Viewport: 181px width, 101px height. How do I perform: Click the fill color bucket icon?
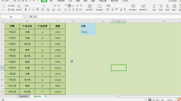point(48,10)
